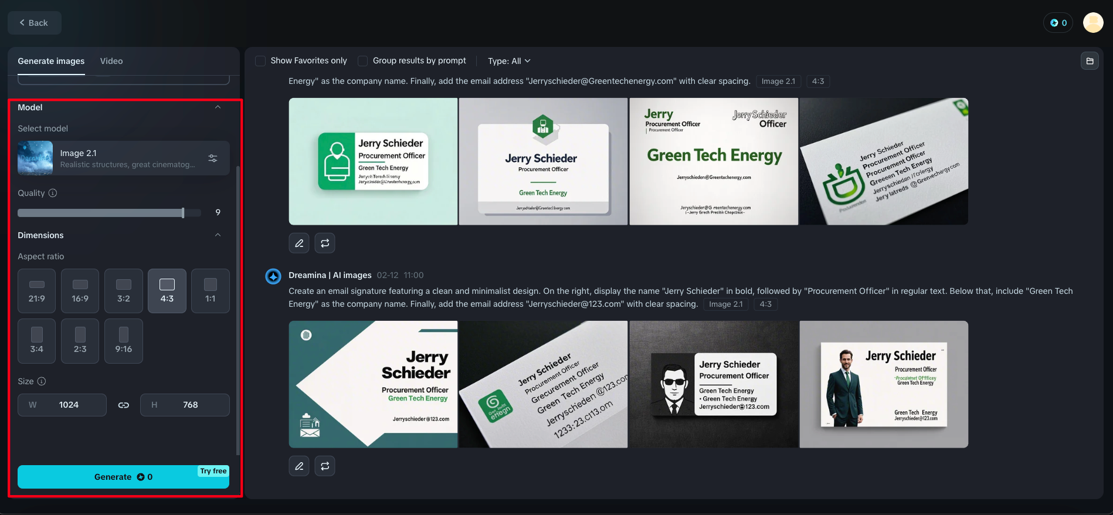Viewport: 1113px width, 515px height.
Task: Click Image 2.1 tag of Jerryschieder@123.com prompt
Action: coord(726,304)
